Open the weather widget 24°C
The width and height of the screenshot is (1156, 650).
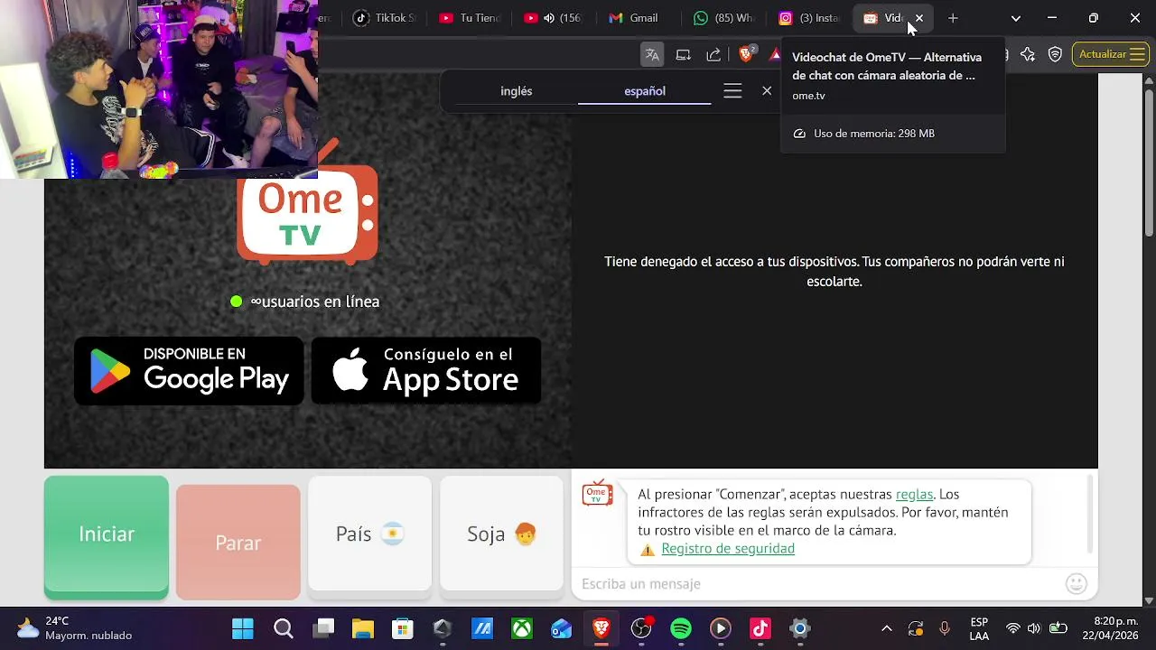coord(75,628)
